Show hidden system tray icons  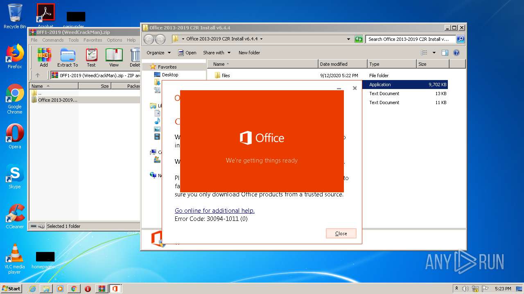tap(456, 289)
